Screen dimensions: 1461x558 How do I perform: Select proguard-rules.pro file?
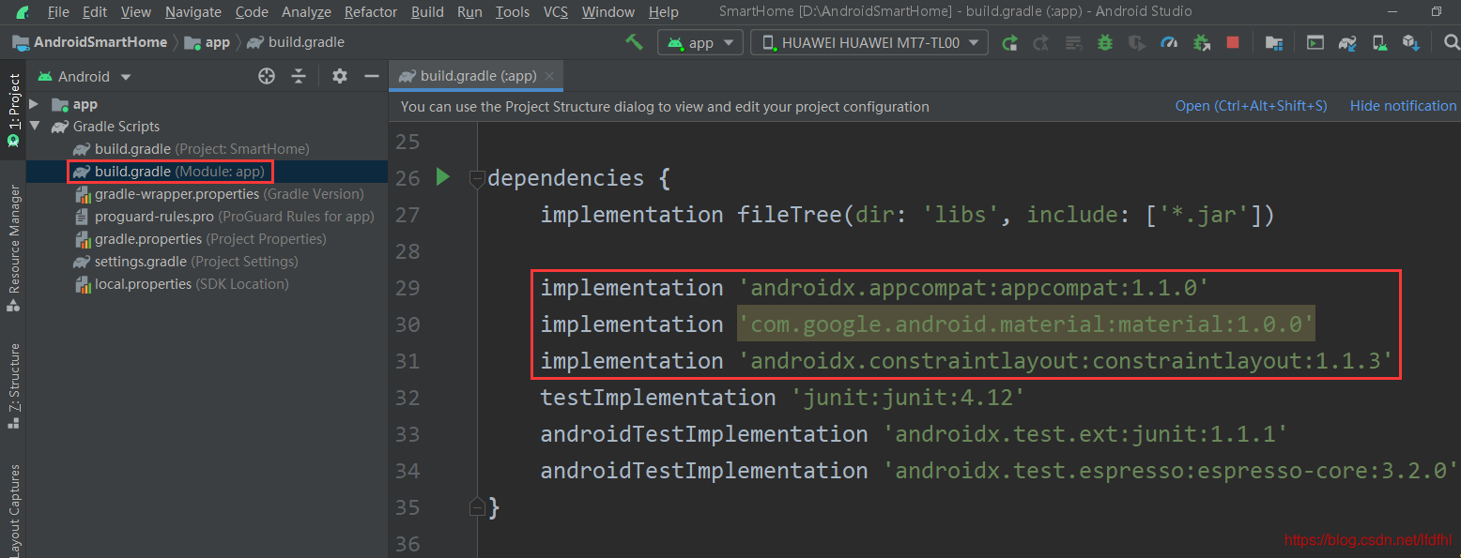coord(223,217)
